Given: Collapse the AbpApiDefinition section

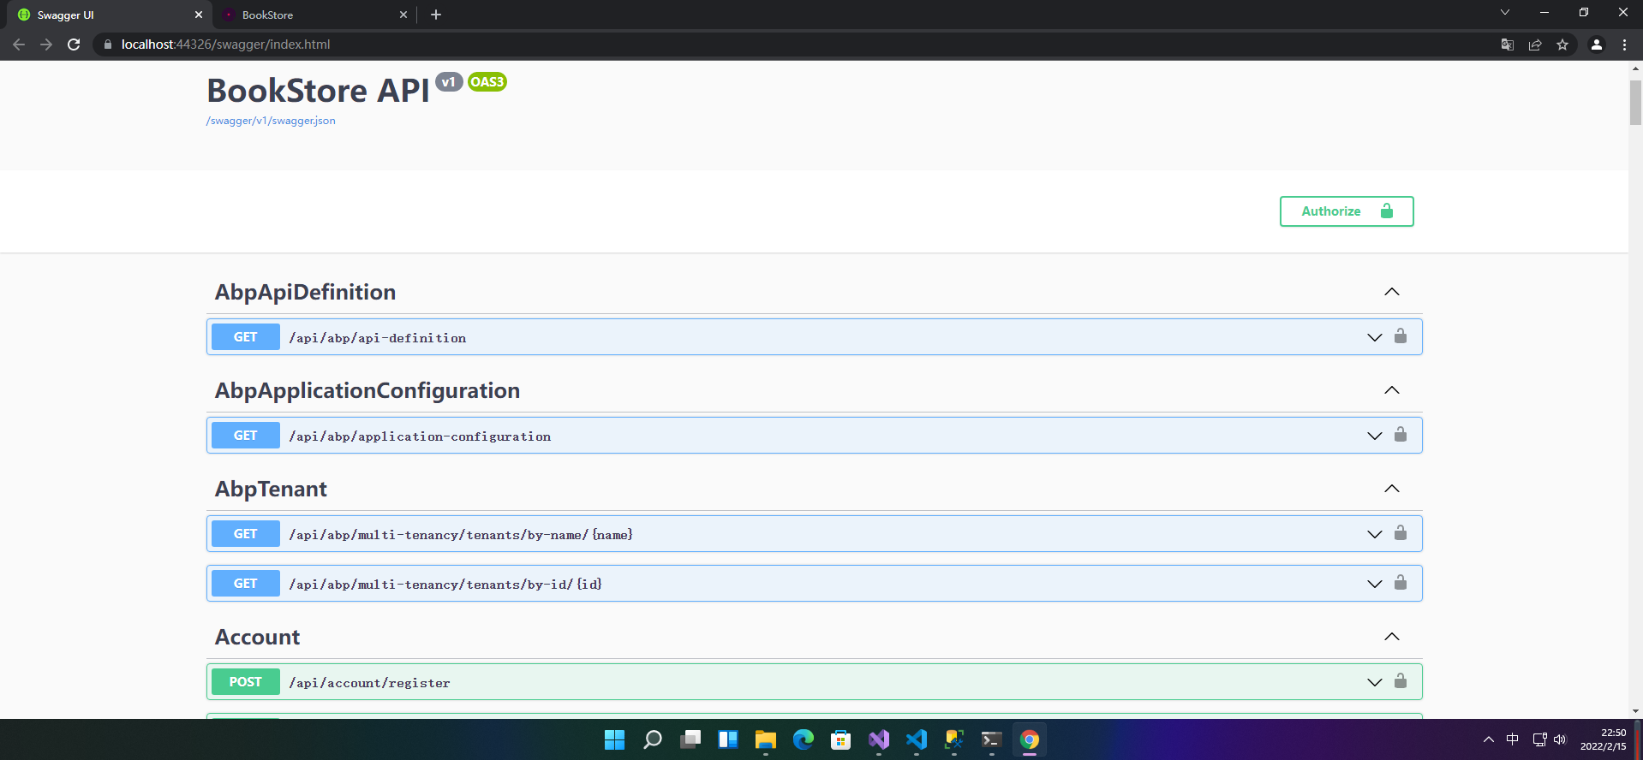Looking at the screenshot, I should coord(1392,292).
